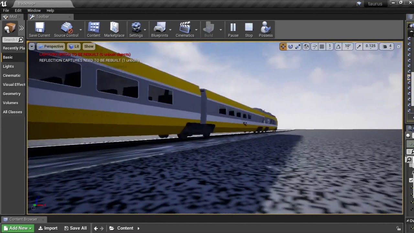Go back in content history
Screen dimensions: 414x233
pyautogui.click(x=96, y=228)
